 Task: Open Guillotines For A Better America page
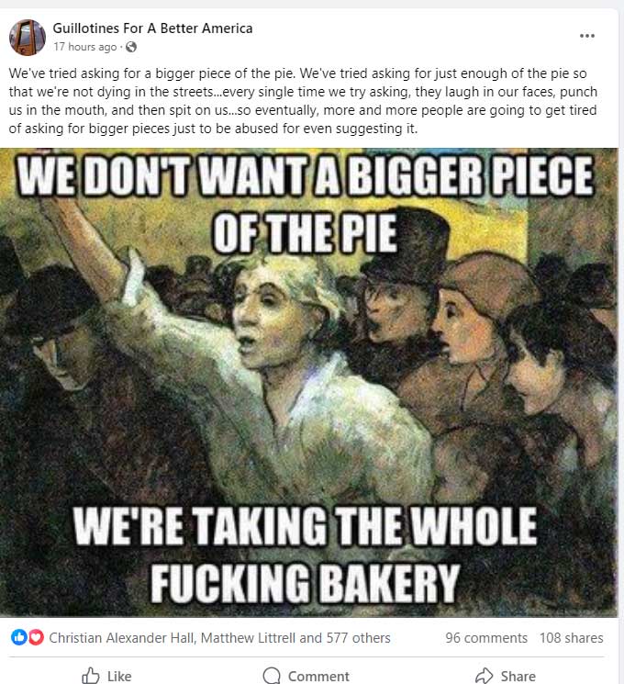click(x=152, y=28)
